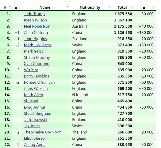Viewport: 161px width, 148px height.
Task: Open Mark J Williams profile
Action: [x=37, y=45]
